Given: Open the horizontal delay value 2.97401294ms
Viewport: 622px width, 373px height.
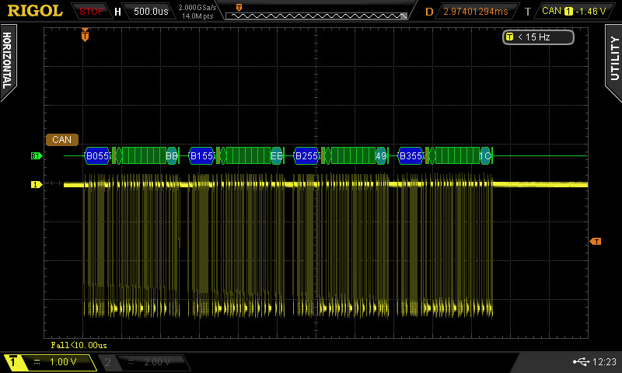Looking at the screenshot, I should pos(475,12).
